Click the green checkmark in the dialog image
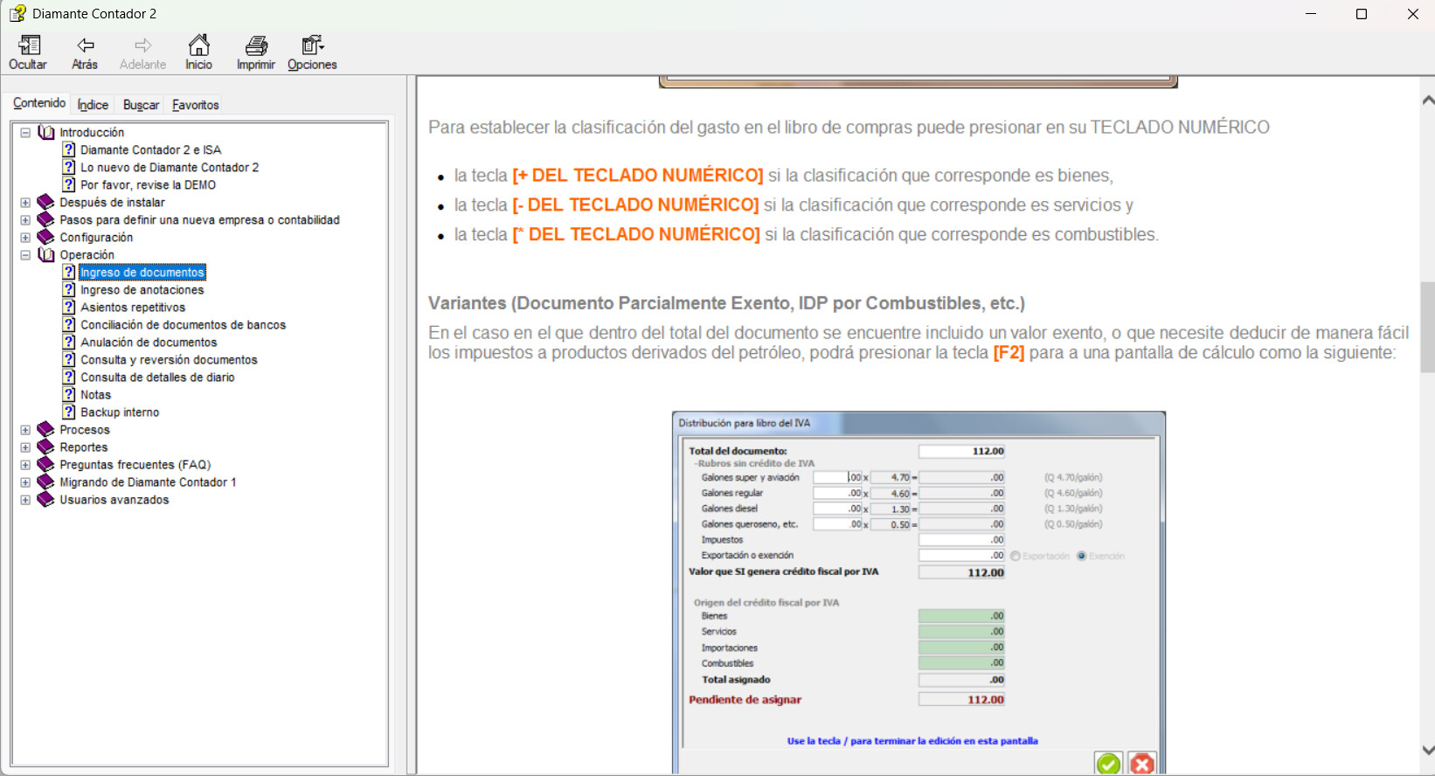Image resolution: width=1435 pixels, height=776 pixels. 1108,764
